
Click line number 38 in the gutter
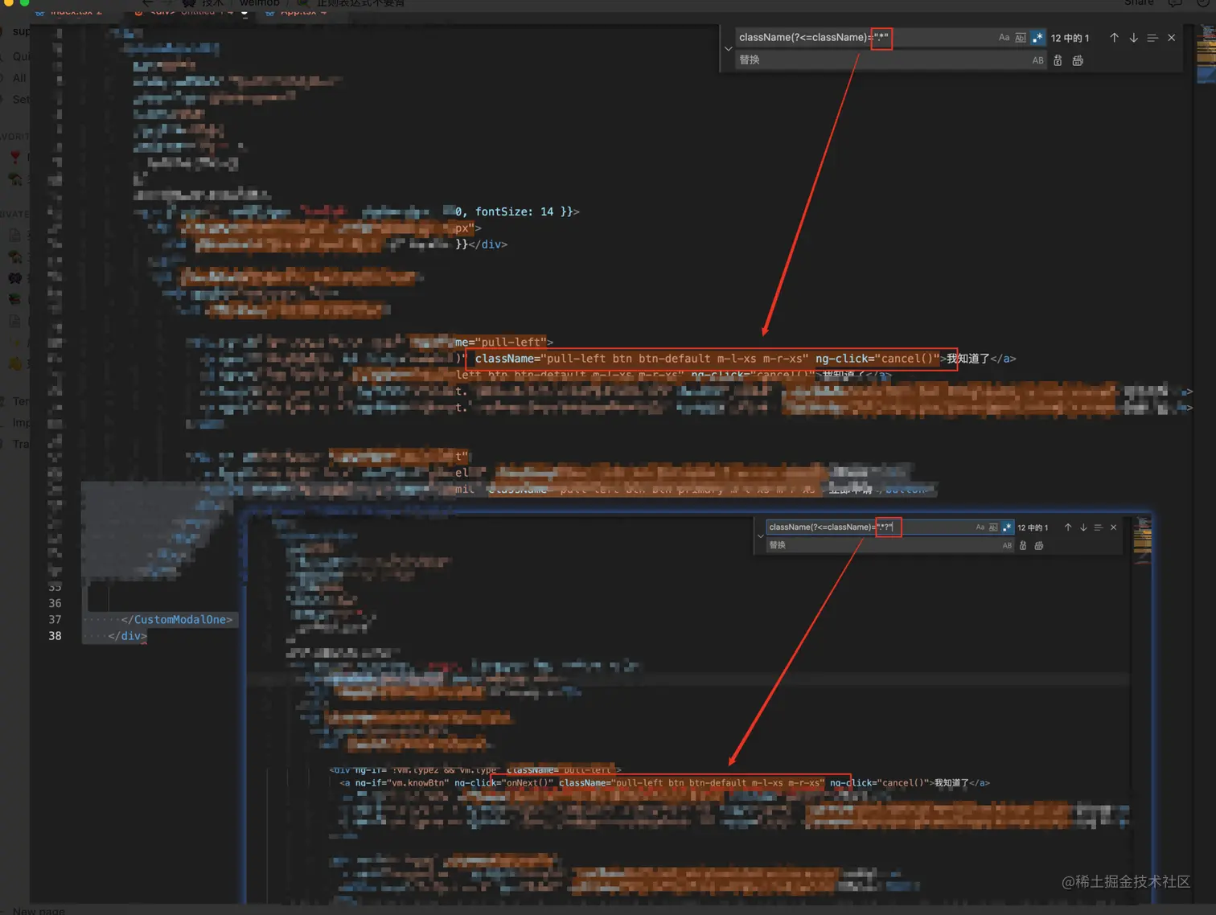click(55, 635)
